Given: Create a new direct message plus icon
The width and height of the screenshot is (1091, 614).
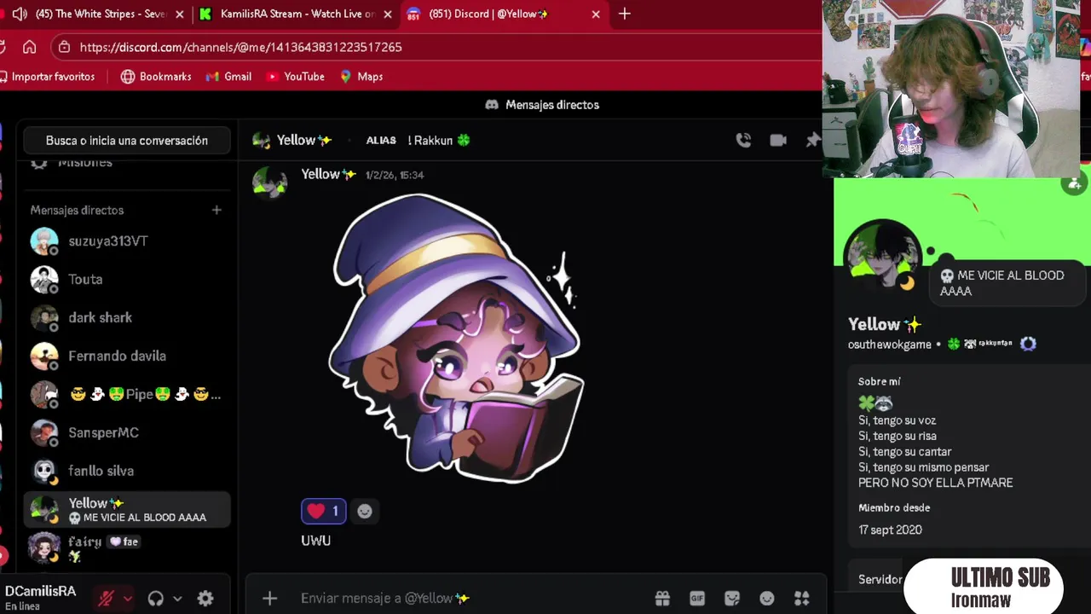Looking at the screenshot, I should tap(216, 210).
